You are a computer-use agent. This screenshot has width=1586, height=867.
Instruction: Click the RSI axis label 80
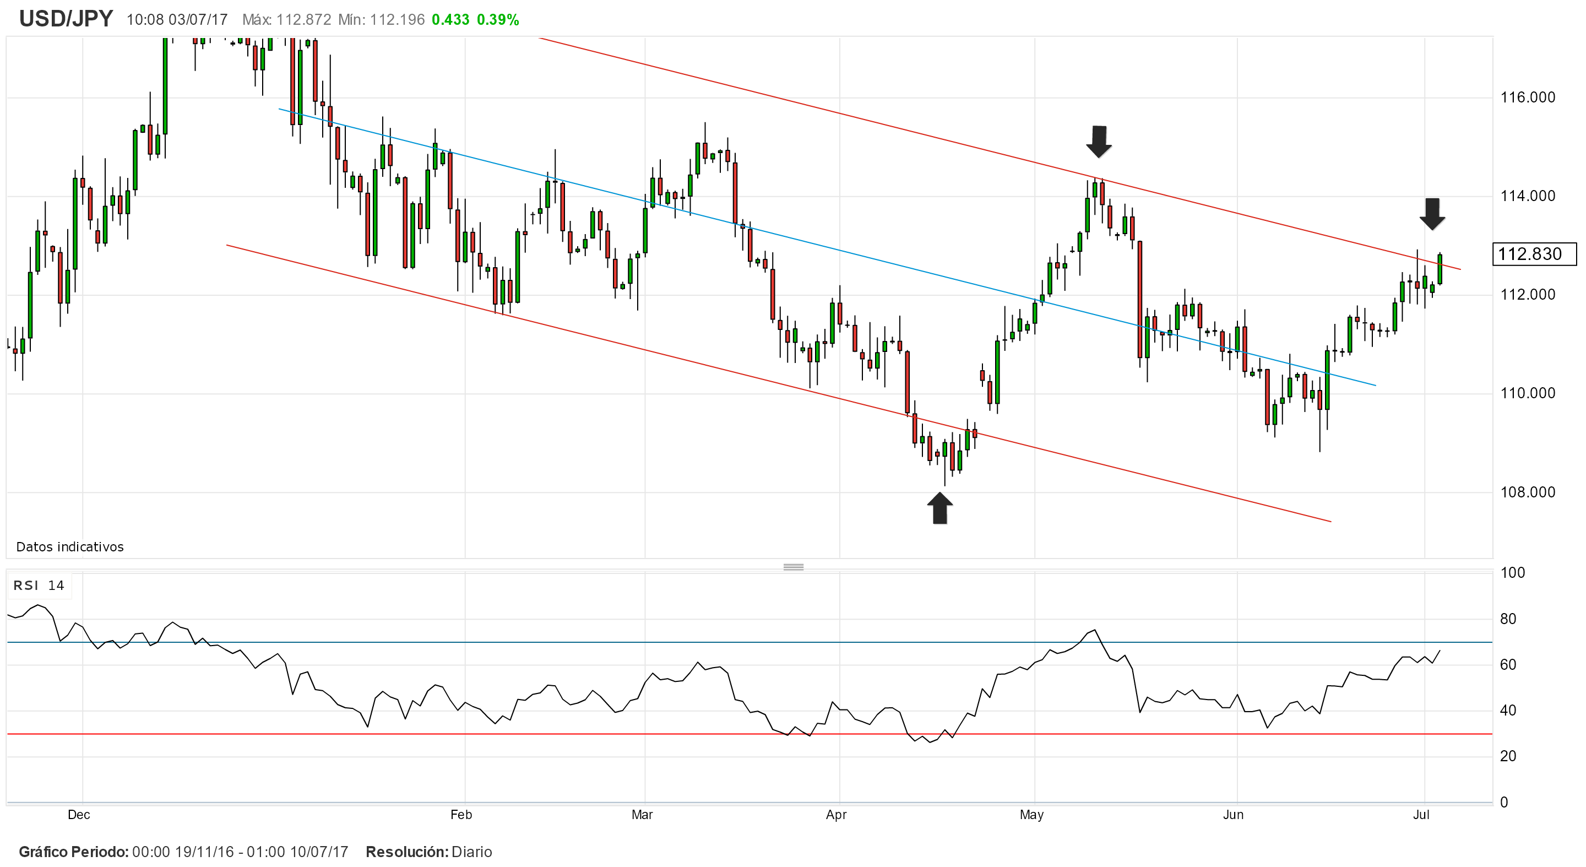(1508, 619)
